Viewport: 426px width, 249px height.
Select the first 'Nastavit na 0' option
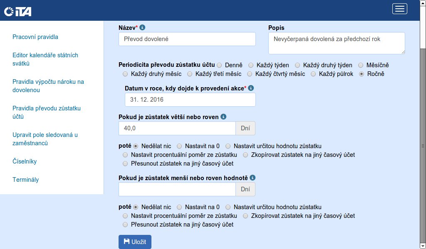(x=179, y=146)
